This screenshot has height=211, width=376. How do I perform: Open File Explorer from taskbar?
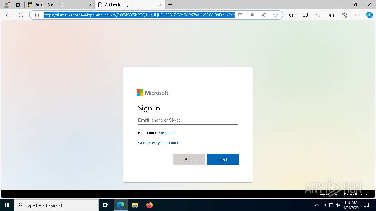[x=135, y=205]
